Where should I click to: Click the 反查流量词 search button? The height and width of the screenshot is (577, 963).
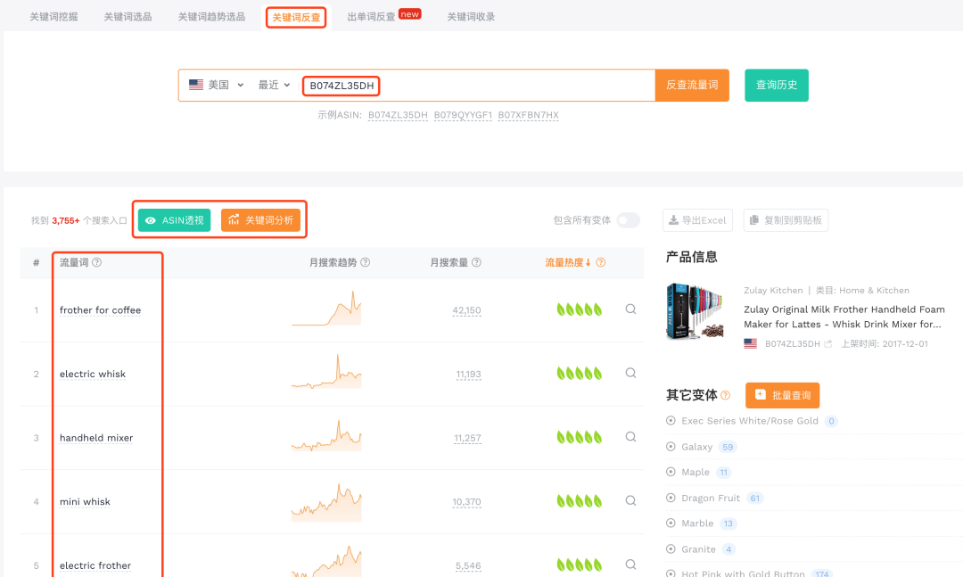coord(692,84)
